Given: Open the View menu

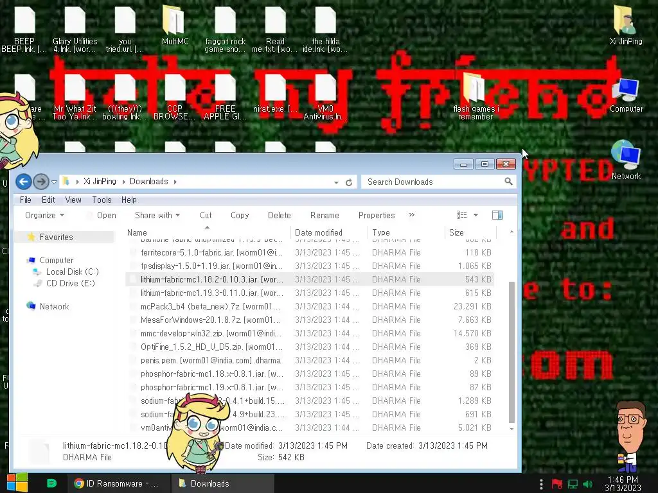Looking at the screenshot, I should (73, 200).
